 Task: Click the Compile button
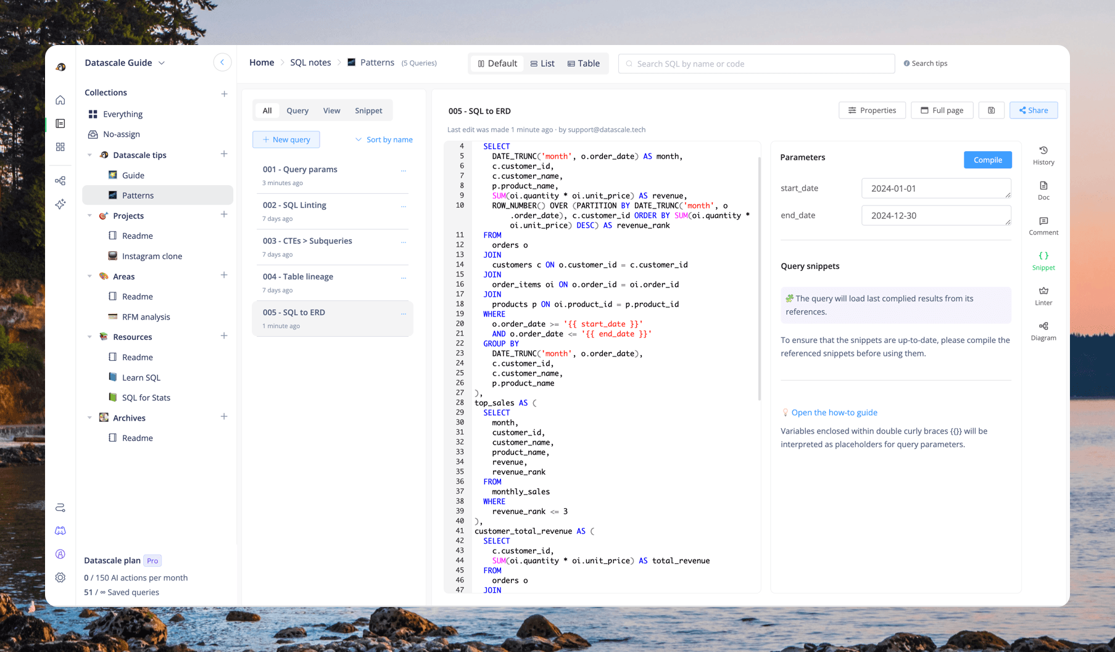coord(987,159)
